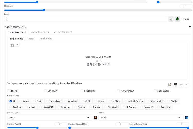Open the Model dropdown
The image size is (193, 129).
tap(141, 118)
